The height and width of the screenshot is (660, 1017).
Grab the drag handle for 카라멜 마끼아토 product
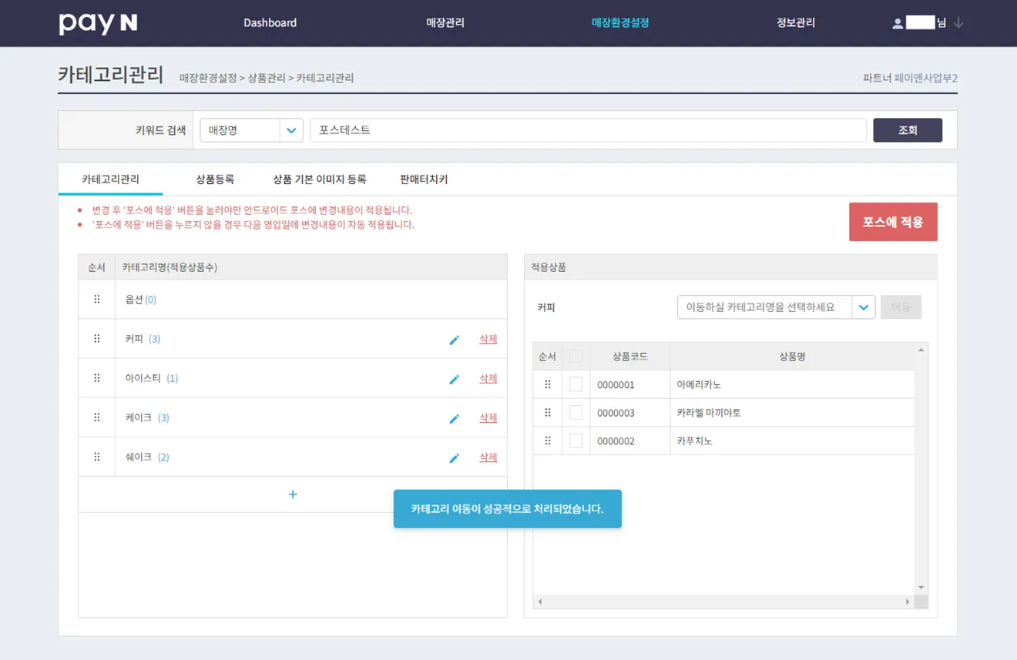click(x=548, y=413)
